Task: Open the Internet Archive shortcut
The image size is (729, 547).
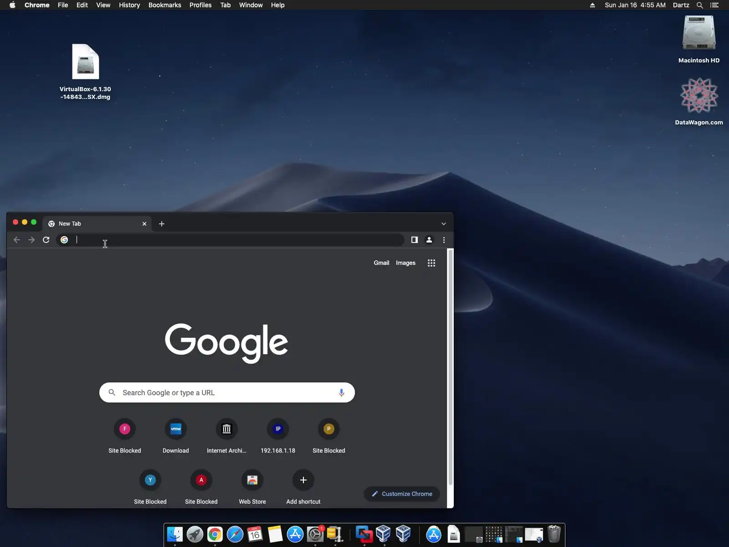Action: (x=227, y=436)
